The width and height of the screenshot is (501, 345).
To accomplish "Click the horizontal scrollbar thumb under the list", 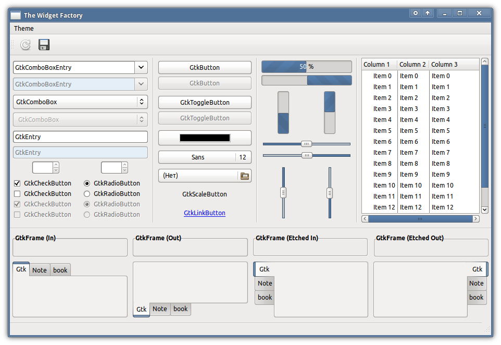I will pyautogui.click(x=420, y=219).
